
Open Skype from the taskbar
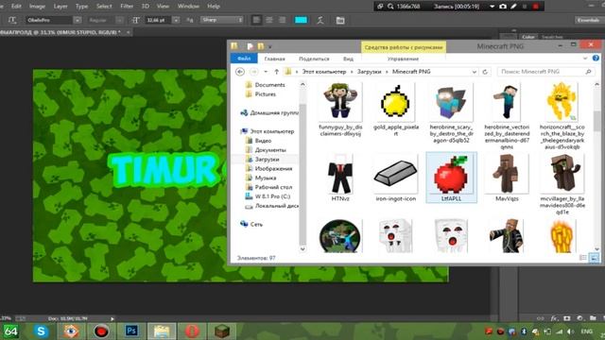tap(41, 331)
